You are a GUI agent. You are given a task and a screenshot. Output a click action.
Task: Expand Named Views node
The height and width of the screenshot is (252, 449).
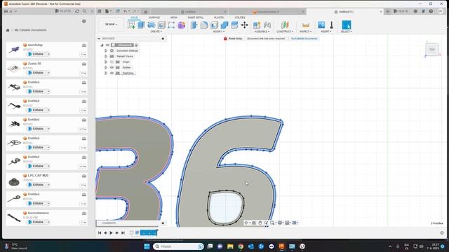[x=106, y=56]
